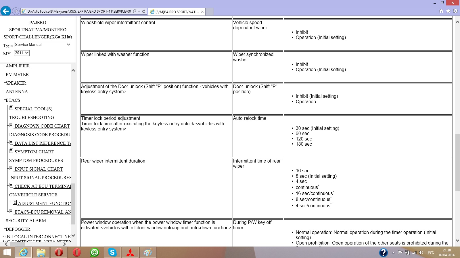Show hidden system tray icons
The width and height of the screenshot is (460, 258).
coord(393,253)
